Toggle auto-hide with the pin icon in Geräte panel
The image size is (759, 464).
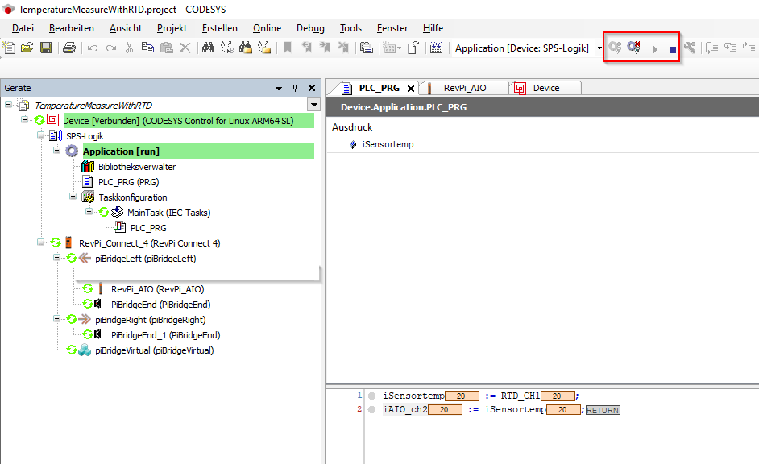coord(295,87)
